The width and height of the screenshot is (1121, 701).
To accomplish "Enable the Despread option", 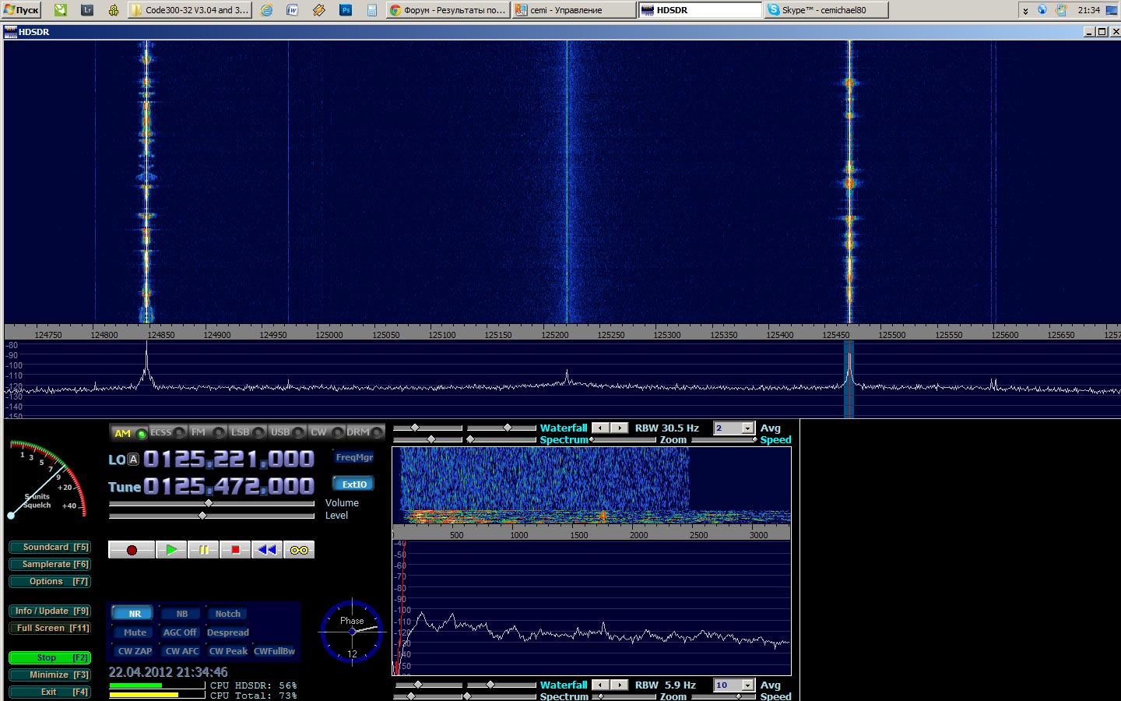I will pyautogui.click(x=228, y=632).
